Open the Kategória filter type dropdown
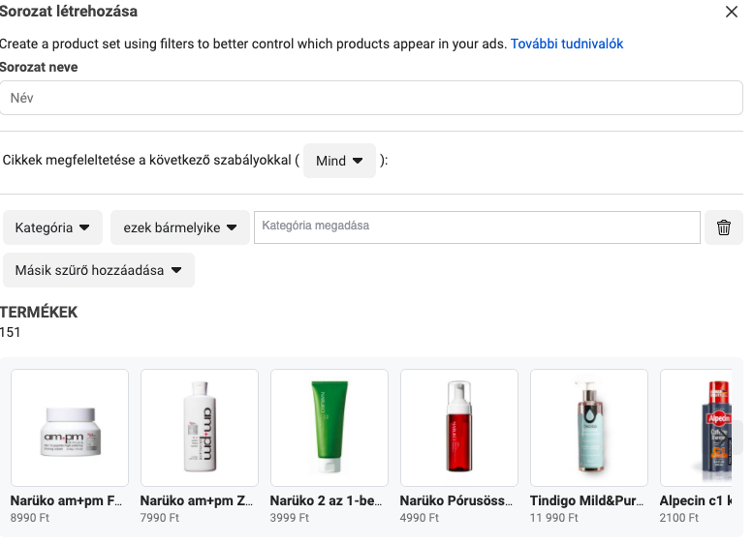 53,227
